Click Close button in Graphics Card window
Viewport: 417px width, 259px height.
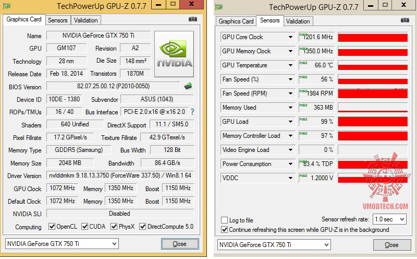coord(180,244)
